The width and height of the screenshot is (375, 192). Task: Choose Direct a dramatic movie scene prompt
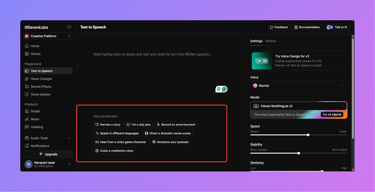click(x=168, y=133)
